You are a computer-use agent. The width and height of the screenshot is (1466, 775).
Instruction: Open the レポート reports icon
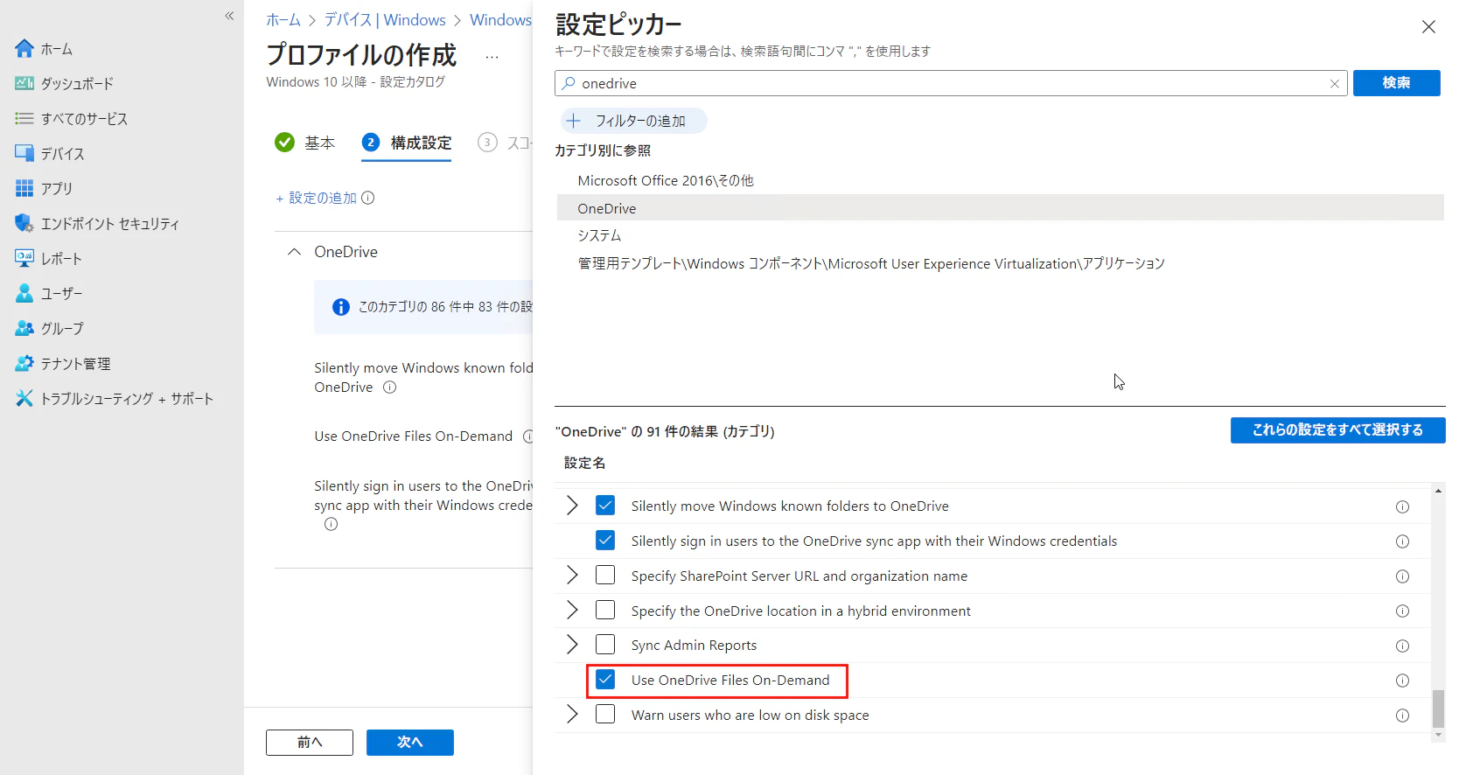point(24,259)
